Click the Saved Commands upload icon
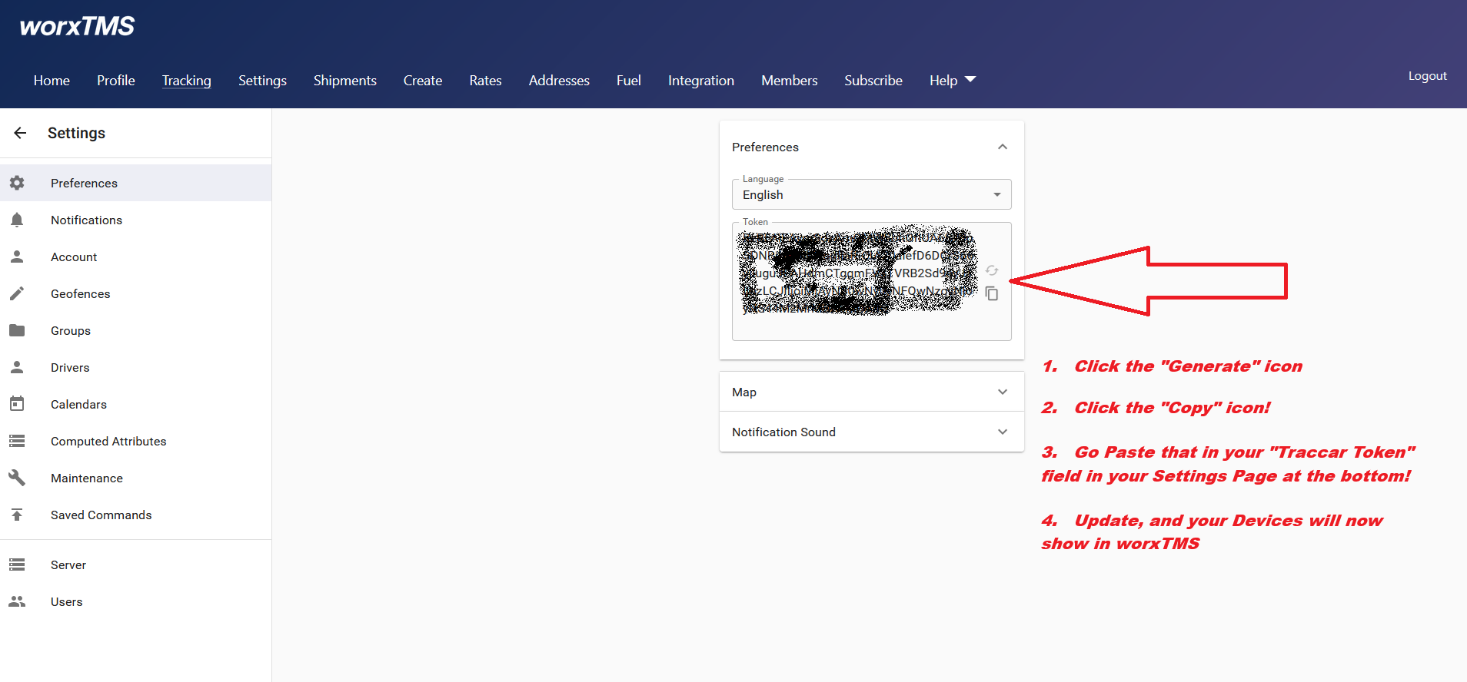 (x=17, y=515)
